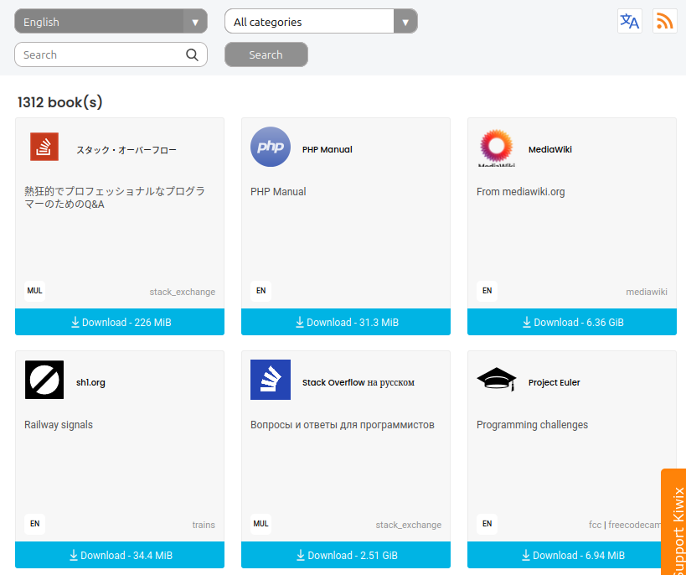Screen dimensions: 686x575
Task: Focus the Search text field
Action: (111, 54)
